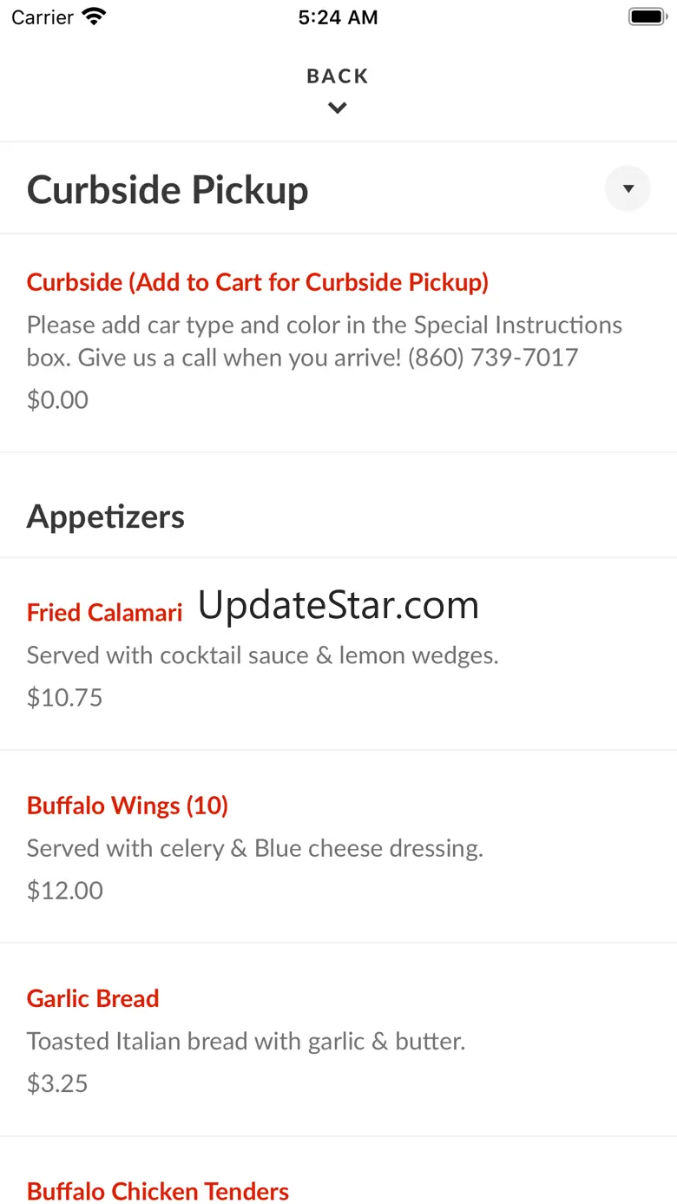Tap the Appetizers section header
Screen dimensions: 677x1204
106,516
